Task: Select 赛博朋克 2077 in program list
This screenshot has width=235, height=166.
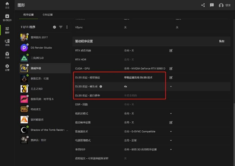Action: (x=39, y=37)
